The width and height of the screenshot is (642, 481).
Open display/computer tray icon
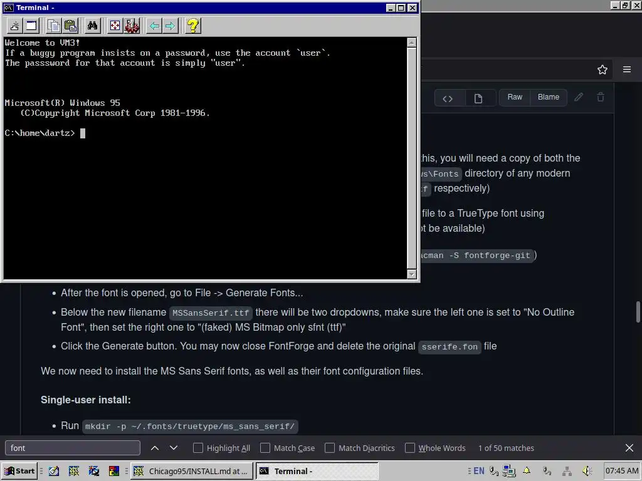tap(509, 471)
